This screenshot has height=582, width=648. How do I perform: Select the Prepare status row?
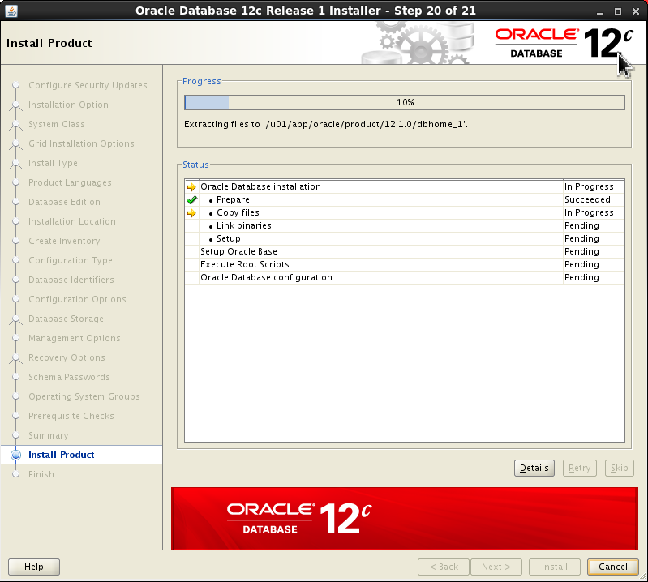point(405,199)
